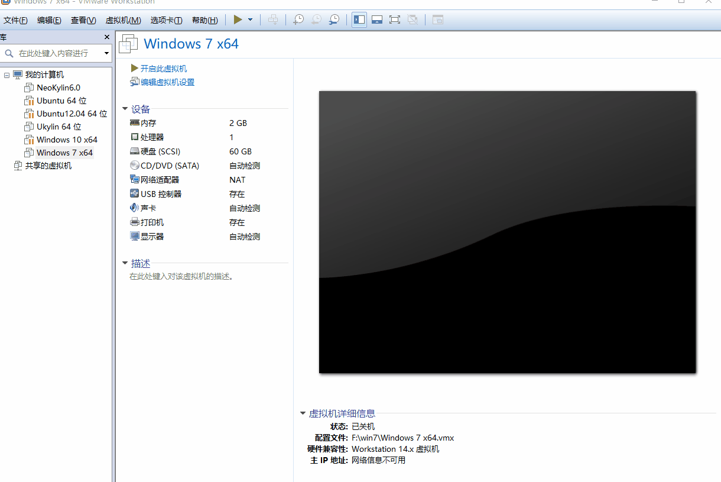Toggle the thumbnail bar view icon

(377, 20)
